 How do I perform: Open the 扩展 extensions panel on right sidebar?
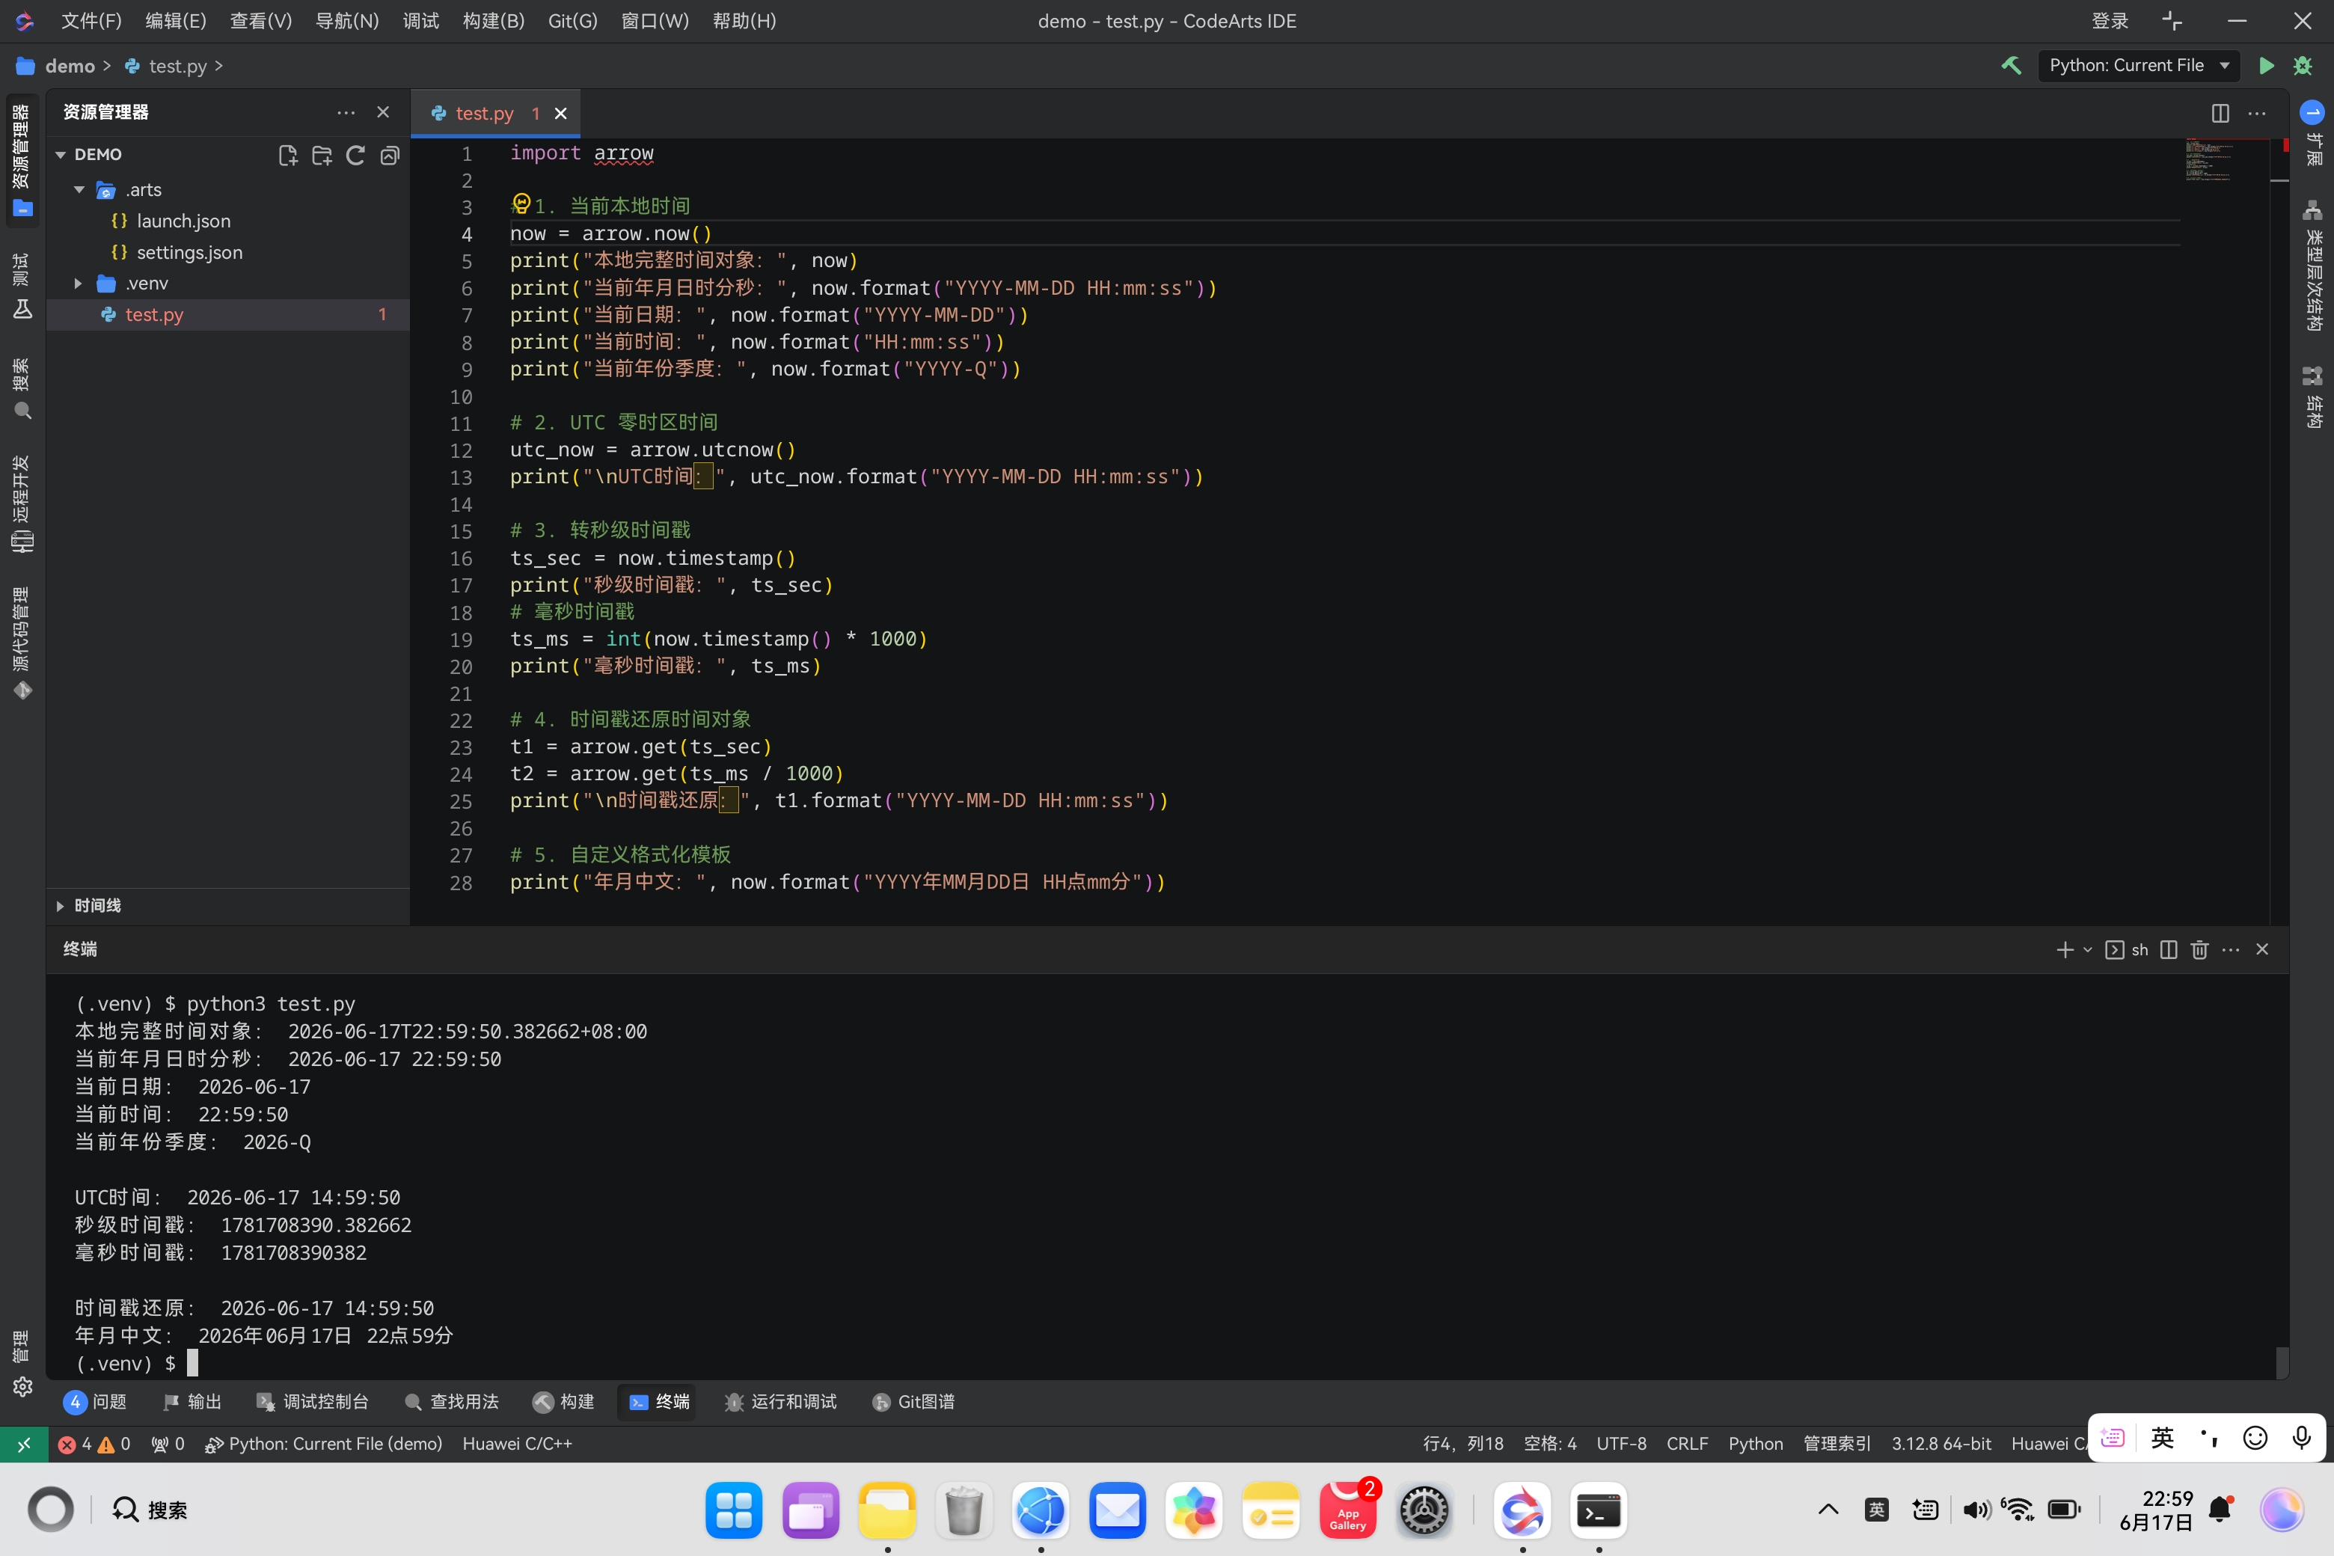click(2312, 134)
